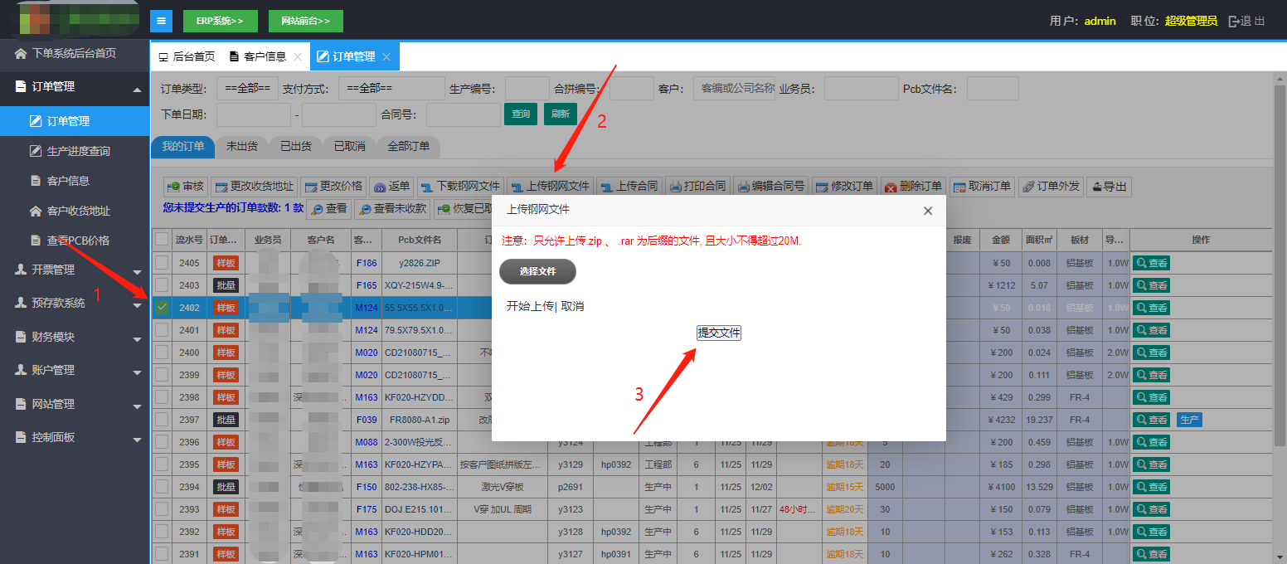Click the 退出 logout icon

[1246, 21]
